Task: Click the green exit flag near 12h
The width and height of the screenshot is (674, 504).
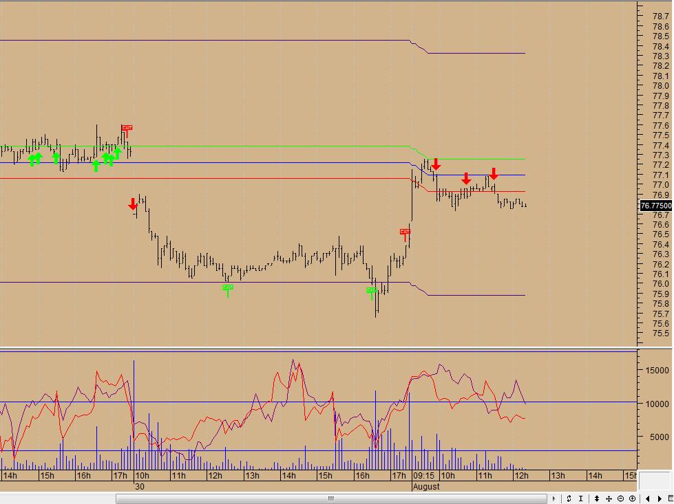Action: (x=227, y=288)
